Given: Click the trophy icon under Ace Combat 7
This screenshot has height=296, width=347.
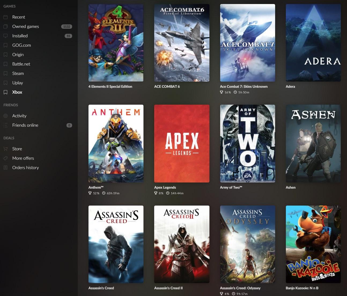Looking at the screenshot, I should (222, 92).
